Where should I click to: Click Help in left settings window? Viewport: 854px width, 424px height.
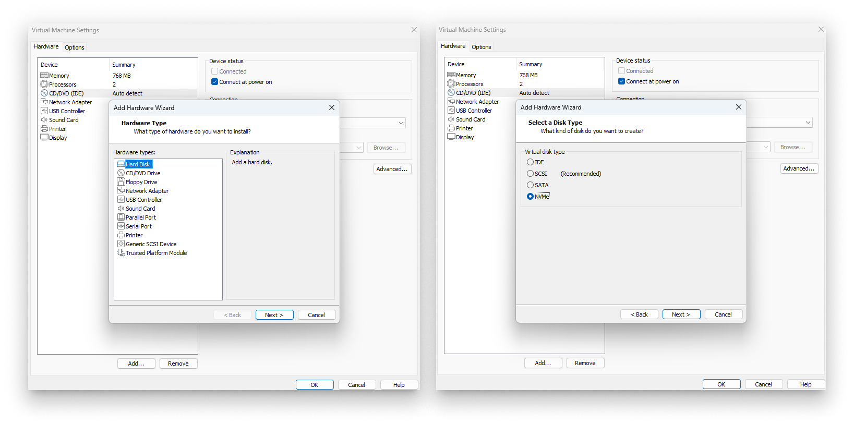click(x=399, y=385)
